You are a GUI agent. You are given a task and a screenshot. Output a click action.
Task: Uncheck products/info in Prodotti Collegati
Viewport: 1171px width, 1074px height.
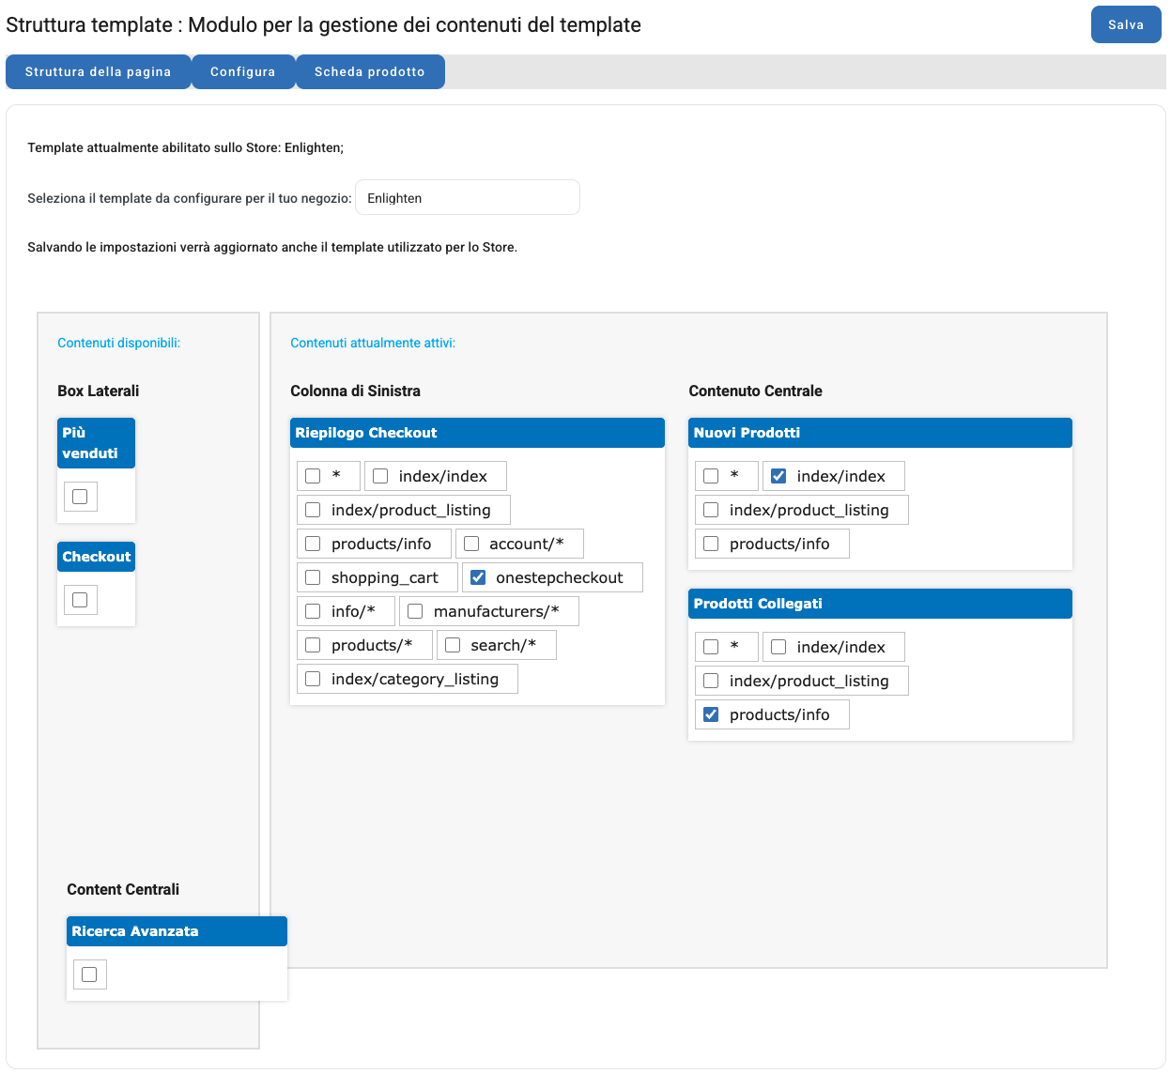click(x=711, y=714)
